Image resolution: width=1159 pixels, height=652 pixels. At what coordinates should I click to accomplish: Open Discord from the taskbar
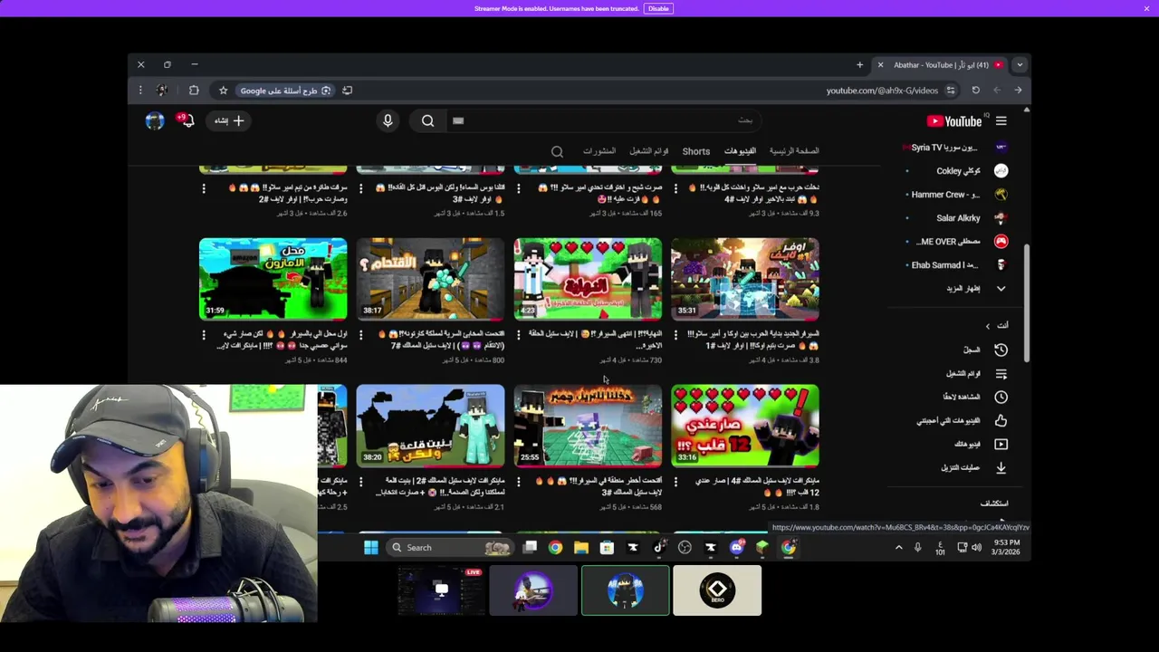(x=737, y=547)
